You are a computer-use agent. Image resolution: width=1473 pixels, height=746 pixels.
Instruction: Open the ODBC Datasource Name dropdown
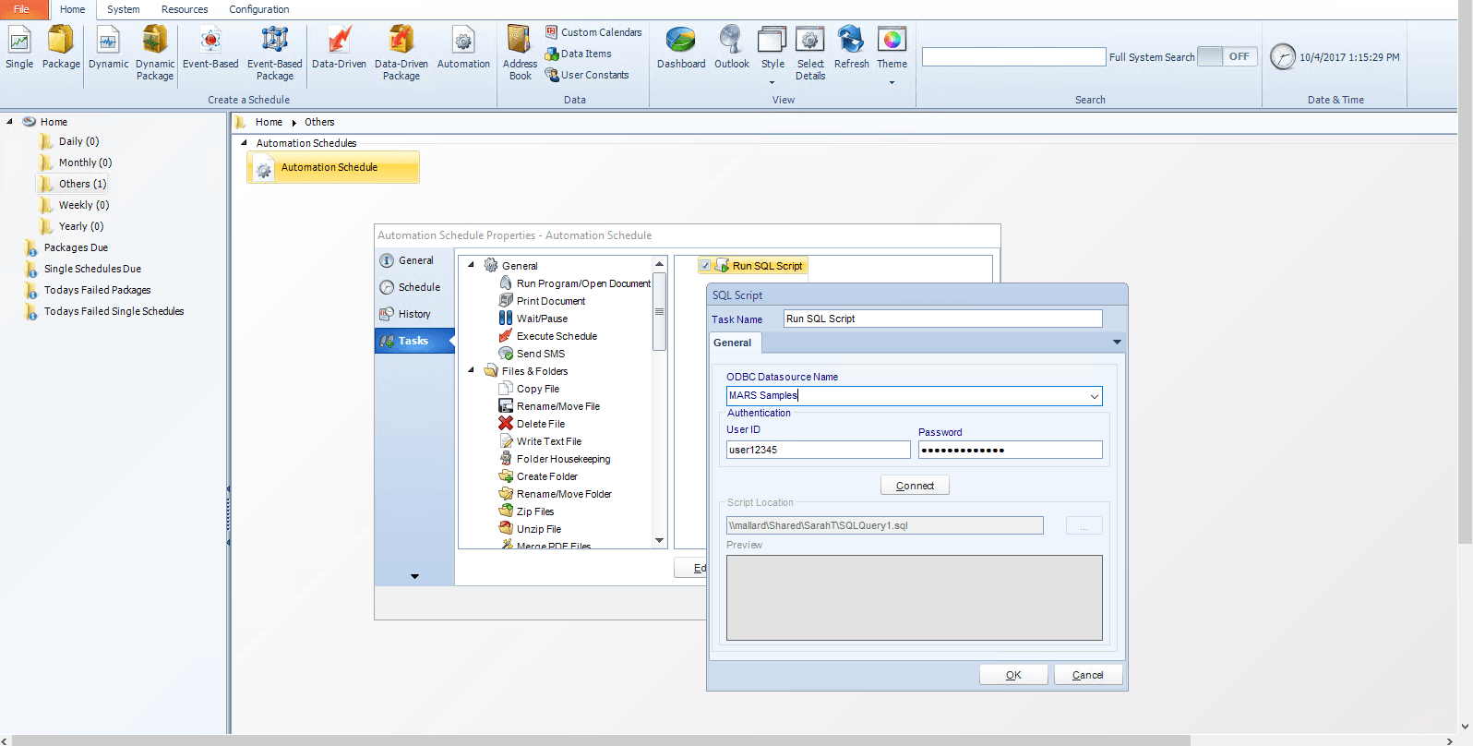point(1094,396)
